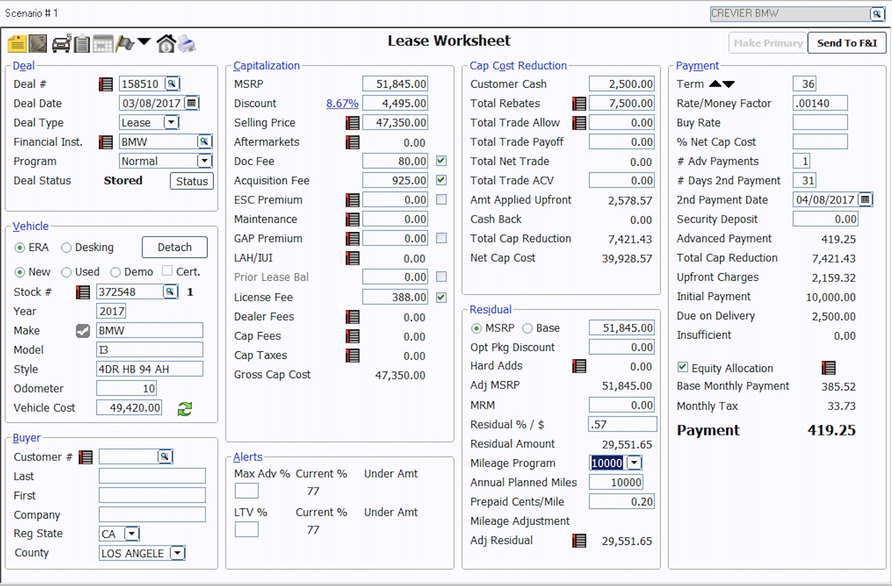Screen dimensions: 892x587
Task: Open the Aftermarkets detail icon
Action: point(353,142)
